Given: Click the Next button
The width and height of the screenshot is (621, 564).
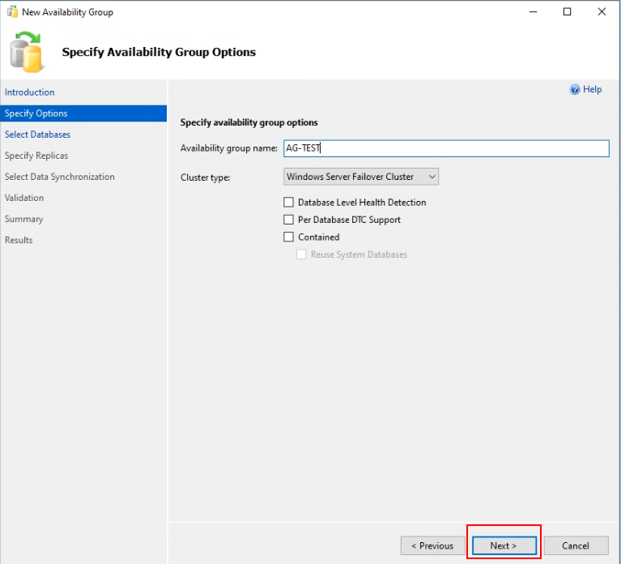Looking at the screenshot, I should pos(504,546).
